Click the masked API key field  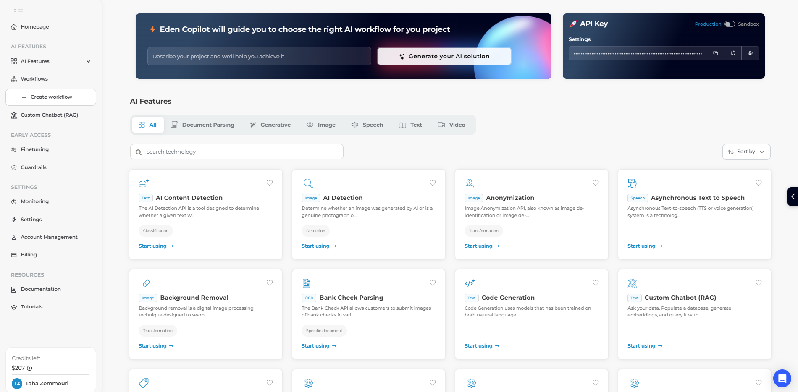tap(638, 53)
